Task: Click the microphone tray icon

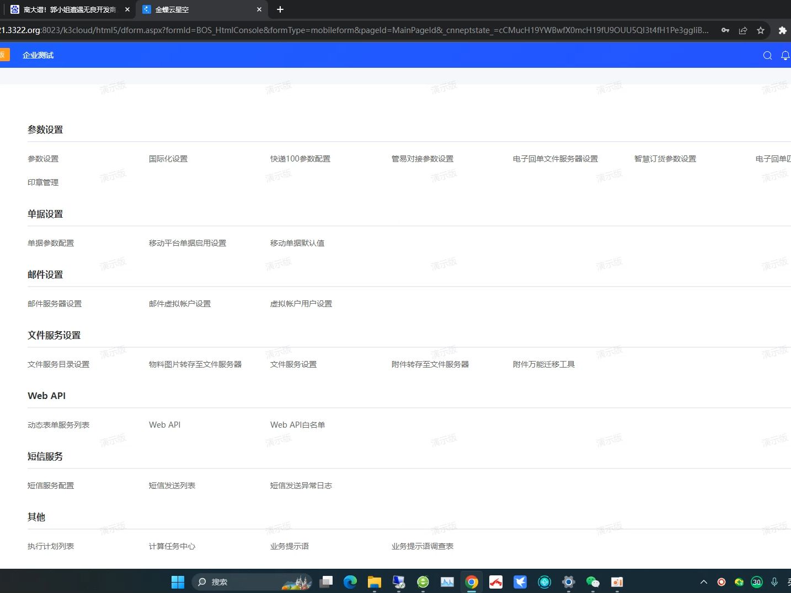Action: tap(774, 582)
